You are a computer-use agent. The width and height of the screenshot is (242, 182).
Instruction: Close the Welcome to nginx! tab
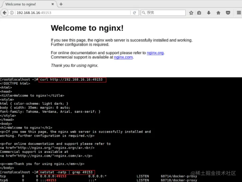coord(53,4)
